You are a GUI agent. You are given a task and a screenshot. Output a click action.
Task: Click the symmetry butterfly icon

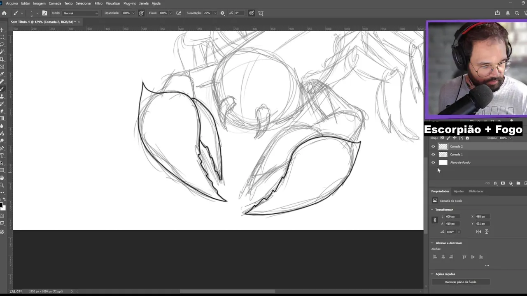pos(261,13)
